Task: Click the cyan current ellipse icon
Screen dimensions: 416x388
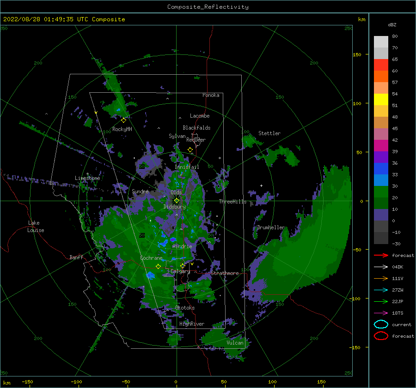Action: [381, 324]
